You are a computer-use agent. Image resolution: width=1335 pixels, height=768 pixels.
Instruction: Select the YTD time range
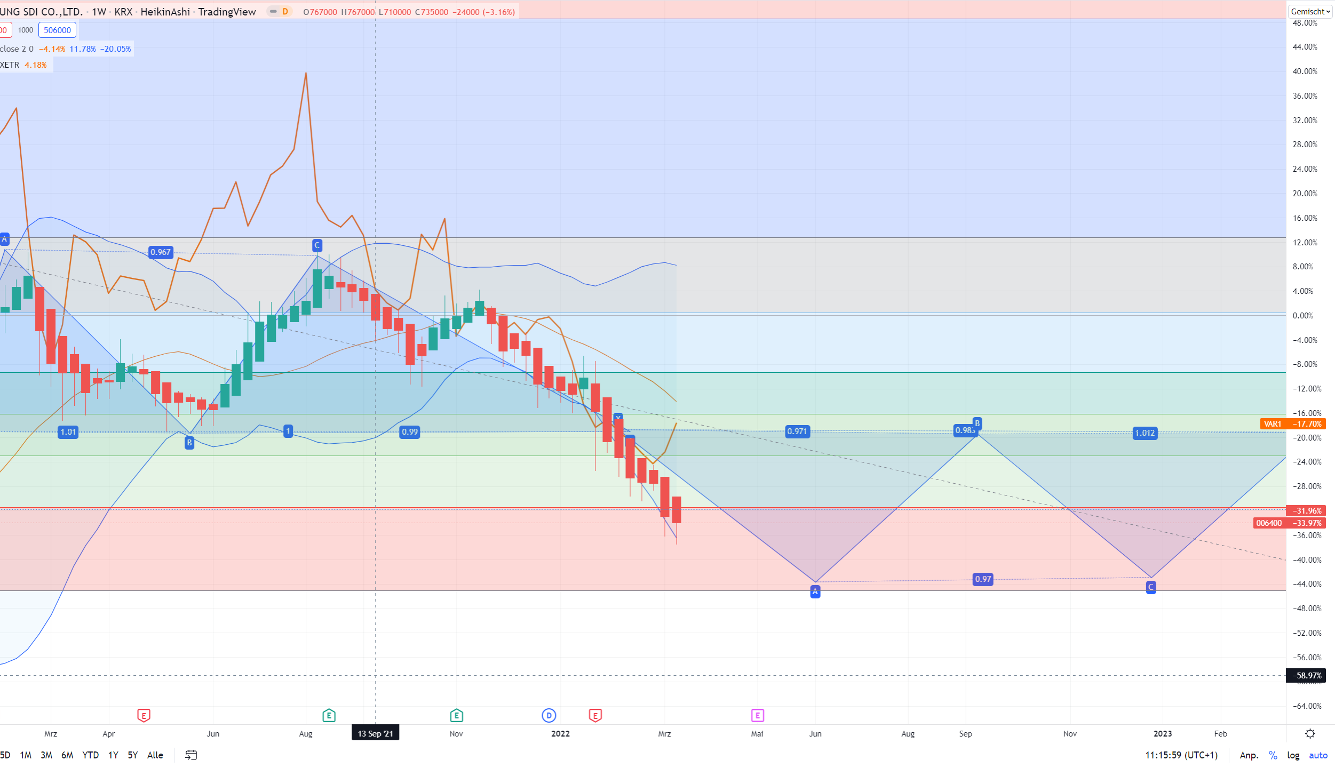90,755
